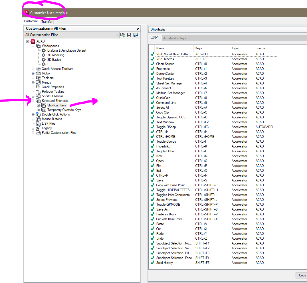Viewport: 307px width, 283px height.
Task: Select the Shortcut Keys icon under Keyboard Shortcuts
Action: 44,105
